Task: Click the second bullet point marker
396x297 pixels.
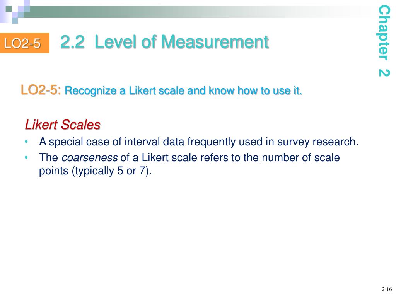Action: 26,158
